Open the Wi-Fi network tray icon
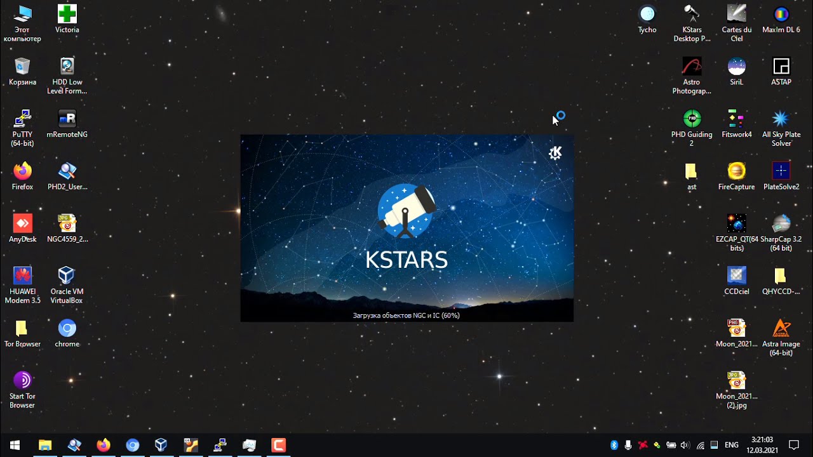 pos(700,445)
